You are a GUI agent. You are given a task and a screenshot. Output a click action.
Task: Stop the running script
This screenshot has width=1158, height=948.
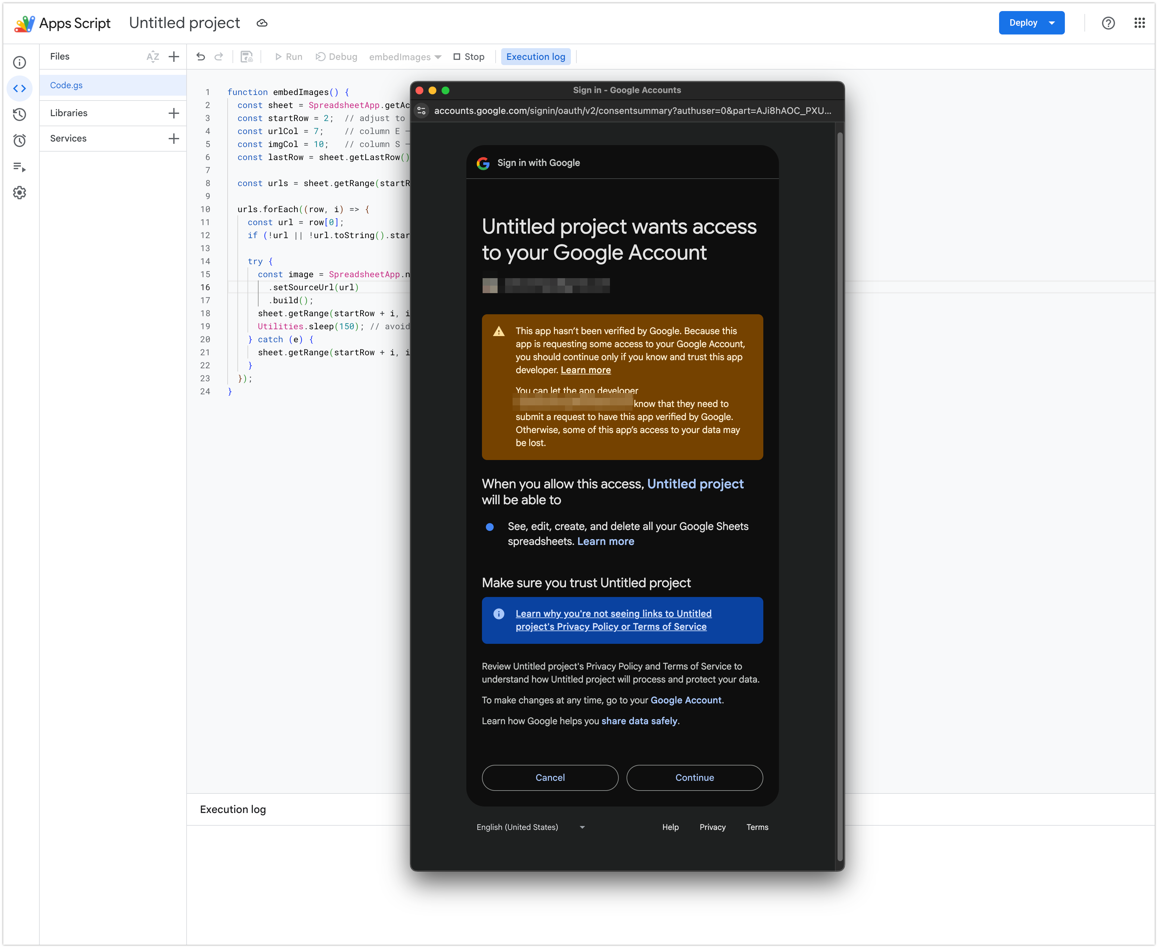(469, 57)
